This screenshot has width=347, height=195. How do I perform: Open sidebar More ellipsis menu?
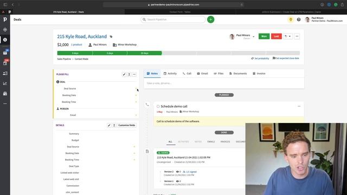click(5, 103)
